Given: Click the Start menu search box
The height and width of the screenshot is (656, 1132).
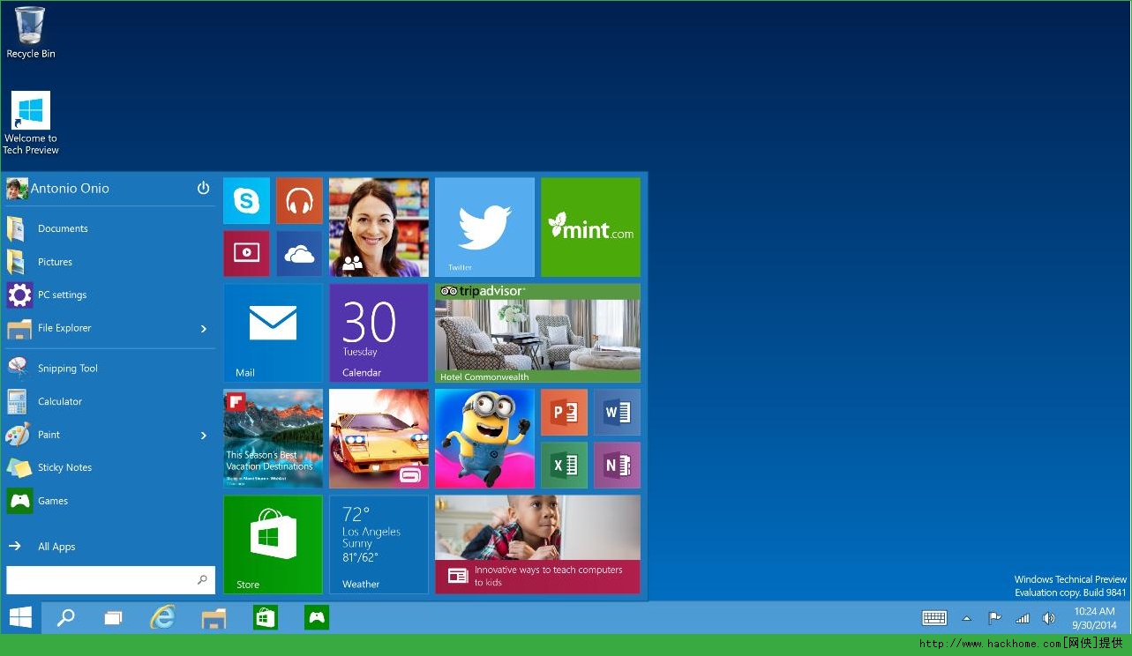Looking at the screenshot, I should [x=110, y=579].
